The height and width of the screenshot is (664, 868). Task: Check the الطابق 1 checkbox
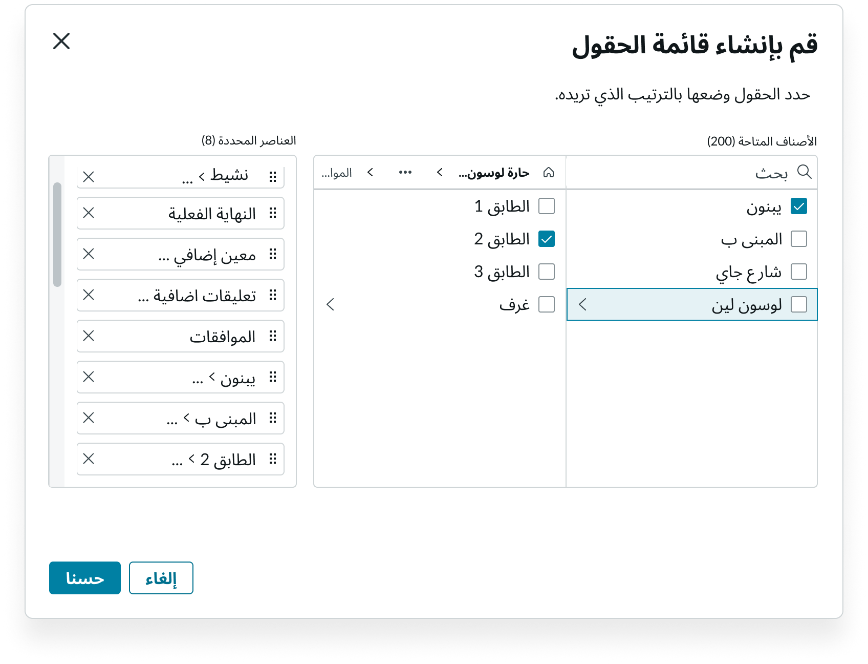click(547, 206)
